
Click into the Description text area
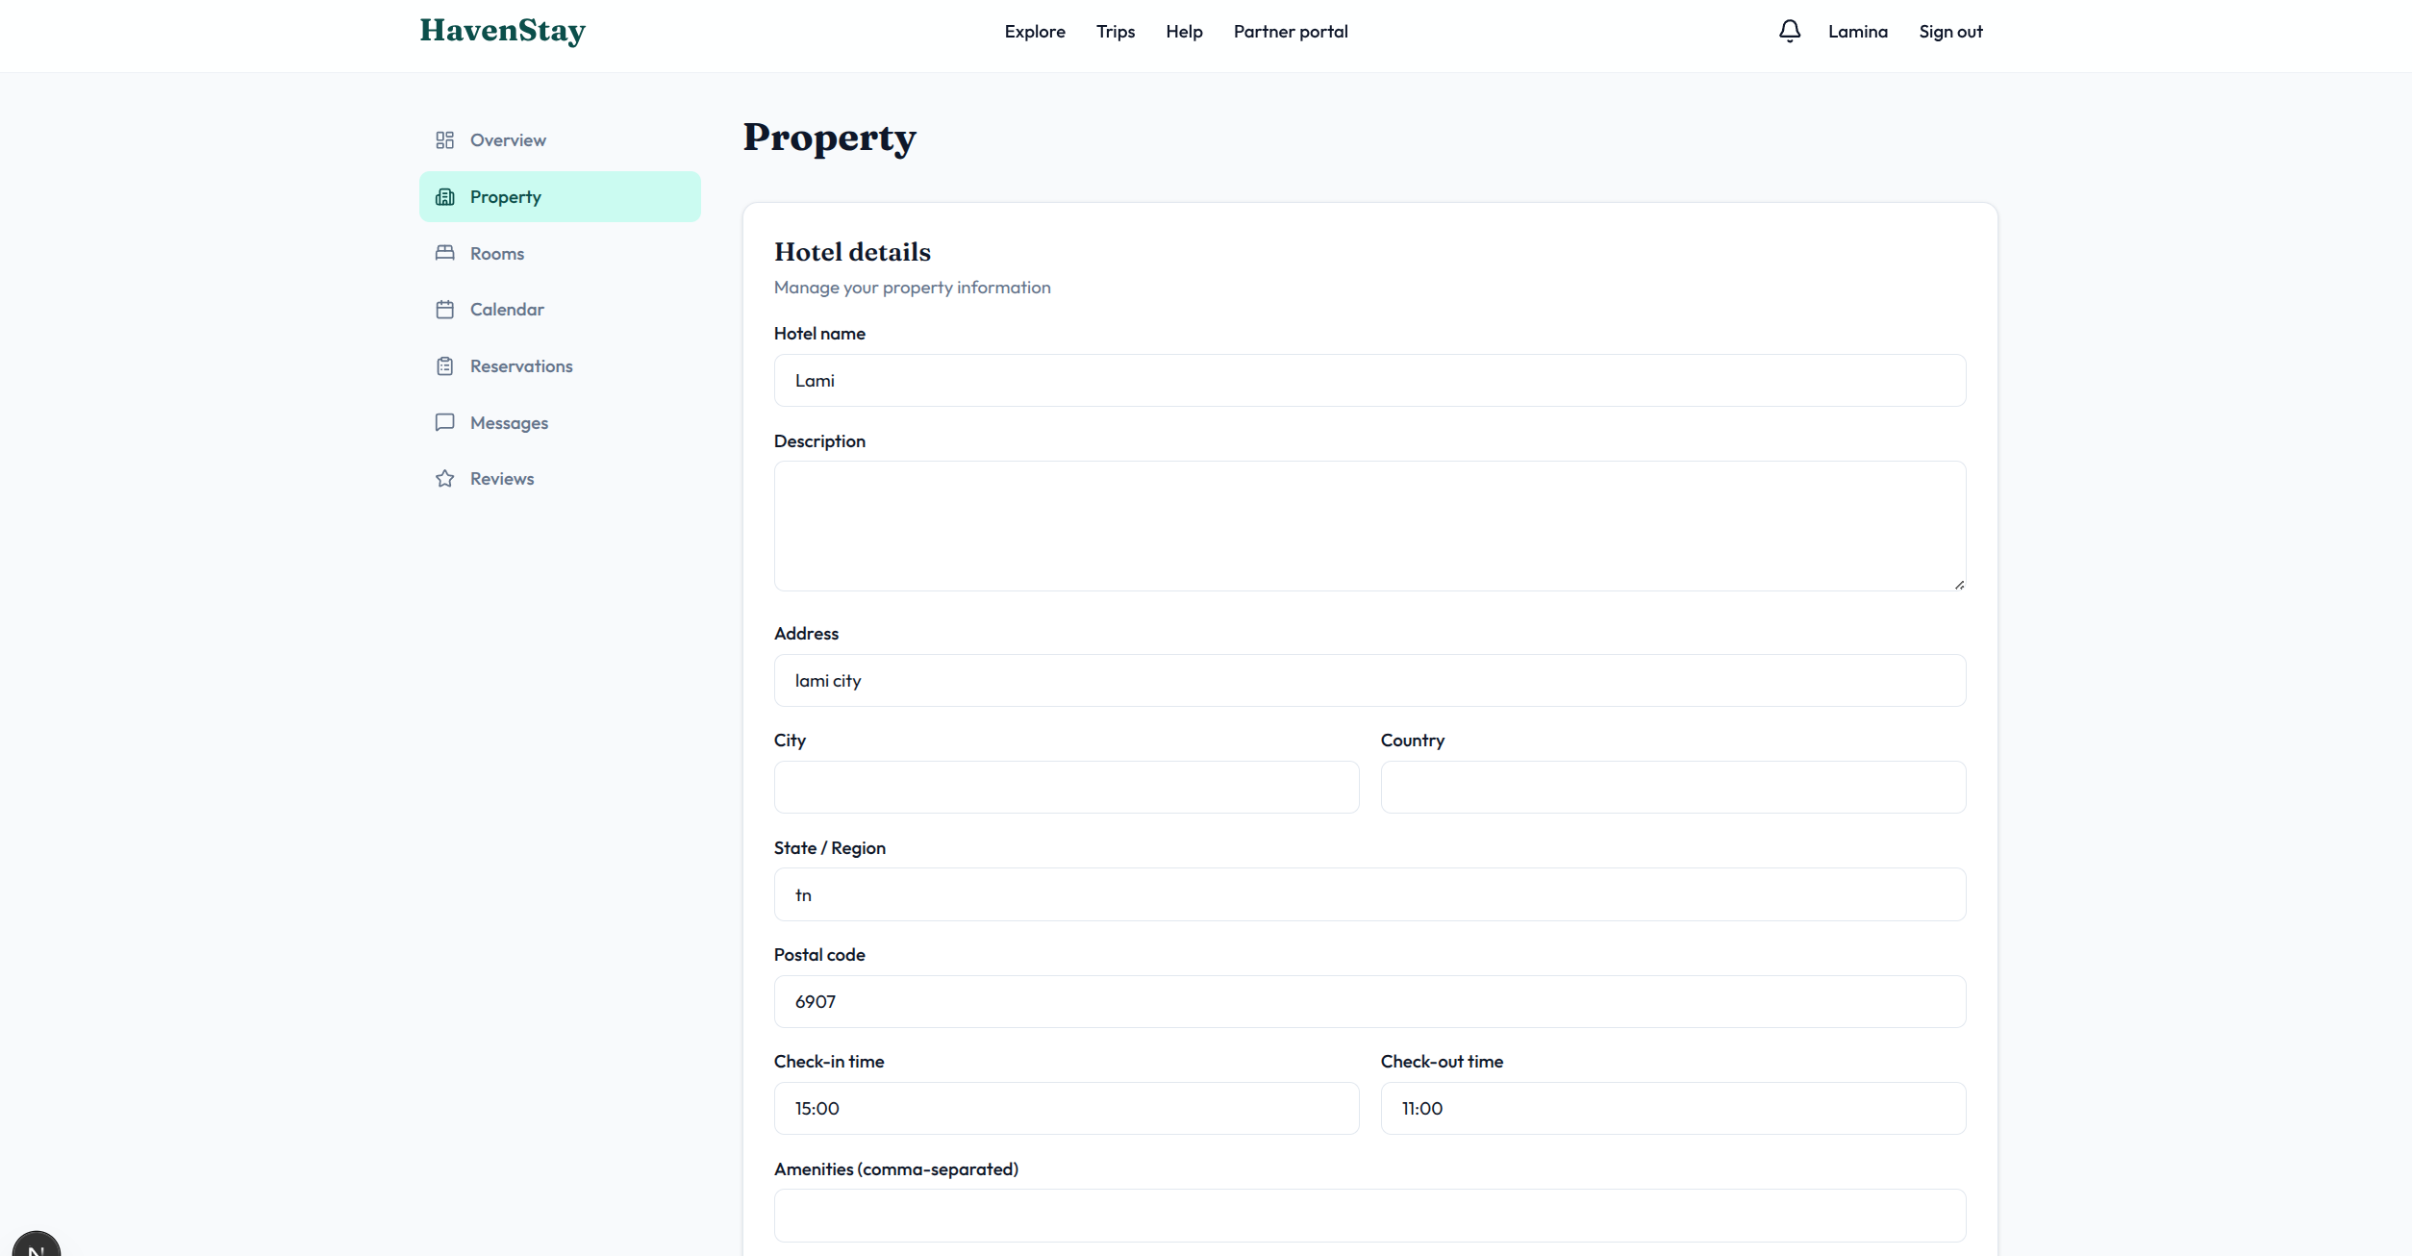coord(1369,526)
